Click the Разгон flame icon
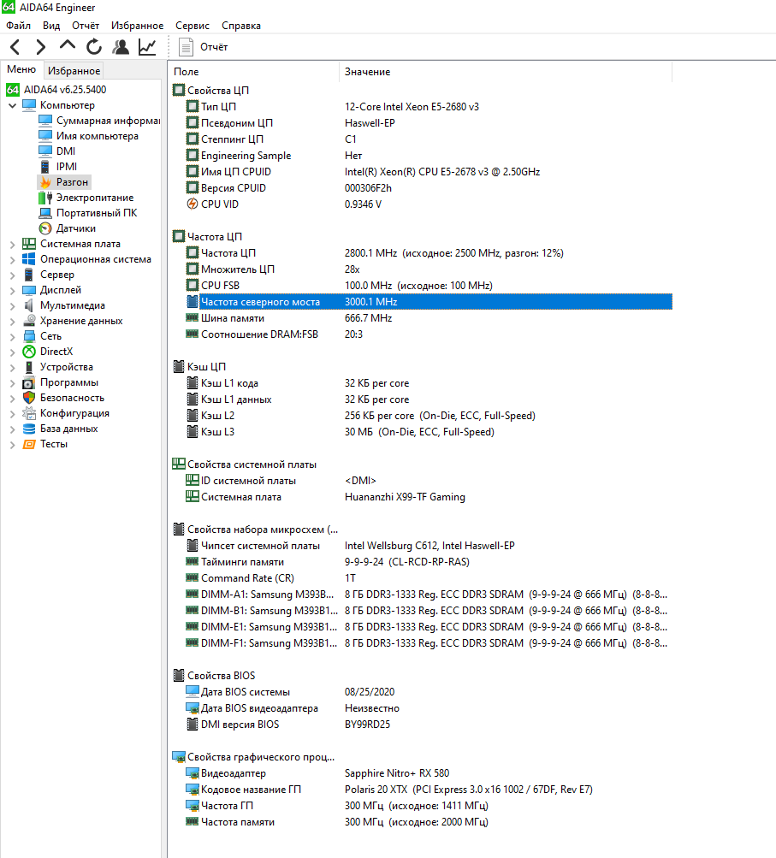Viewport: 776px width, 858px height. click(x=45, y=182)
